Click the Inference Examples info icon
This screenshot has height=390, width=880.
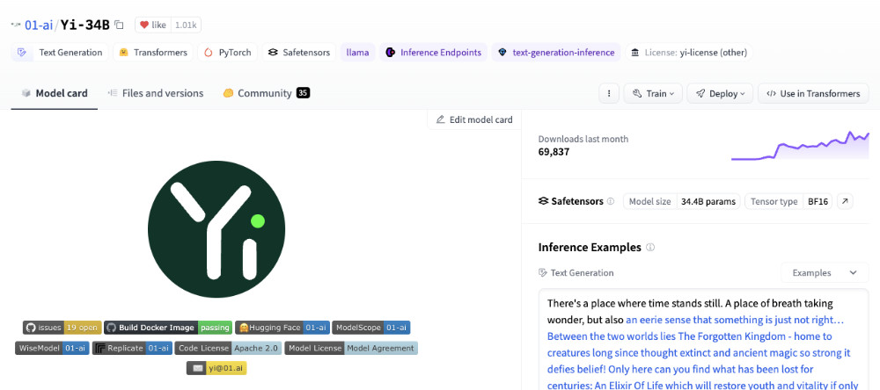(650, 247)
